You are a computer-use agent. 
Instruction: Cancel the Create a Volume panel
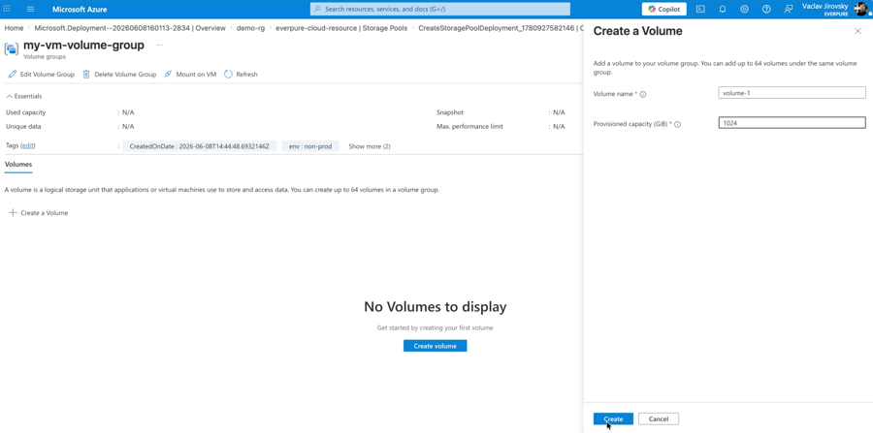pyautogui.click(x=658, y=418)
